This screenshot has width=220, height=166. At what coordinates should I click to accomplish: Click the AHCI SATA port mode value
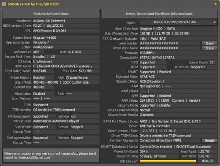pos(143,122)
